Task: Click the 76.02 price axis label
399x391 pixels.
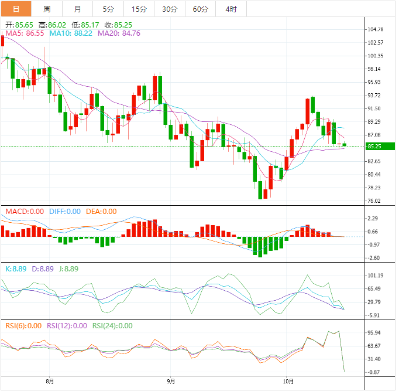Action: (x=374, y=201)
